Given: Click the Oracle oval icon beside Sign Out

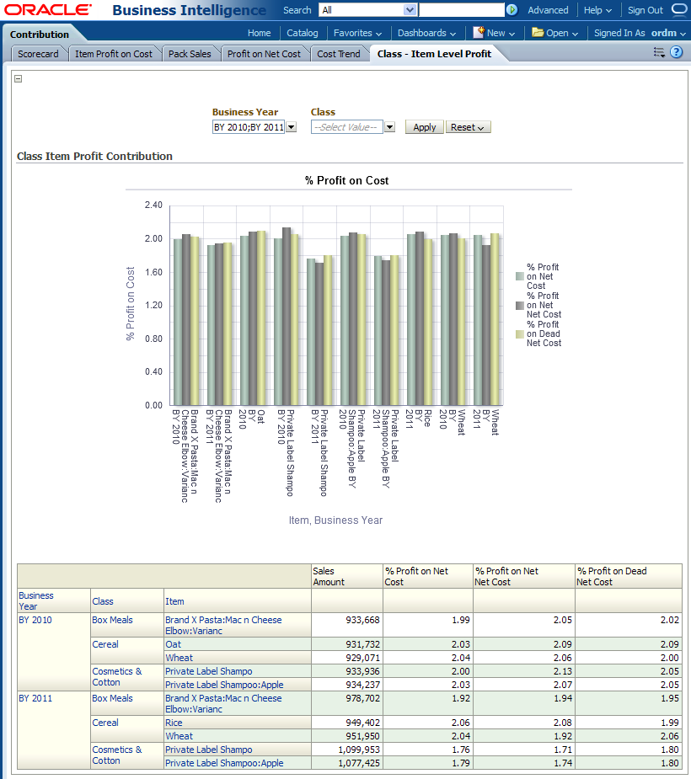Looking at the screenshot, I should 678,10.
